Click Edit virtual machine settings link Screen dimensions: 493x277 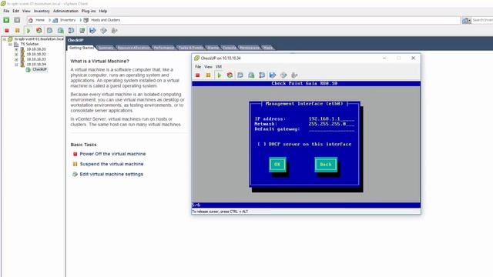click(x=111, y=174)
